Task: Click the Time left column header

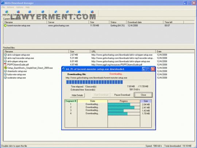Action: click(x=173, y=22)
